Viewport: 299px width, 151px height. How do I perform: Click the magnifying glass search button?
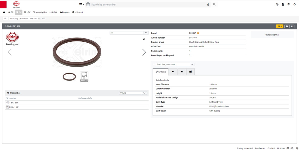[x=214, y=4]
